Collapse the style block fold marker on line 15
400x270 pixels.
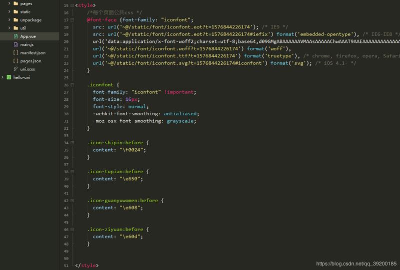[x=72, y=5]
